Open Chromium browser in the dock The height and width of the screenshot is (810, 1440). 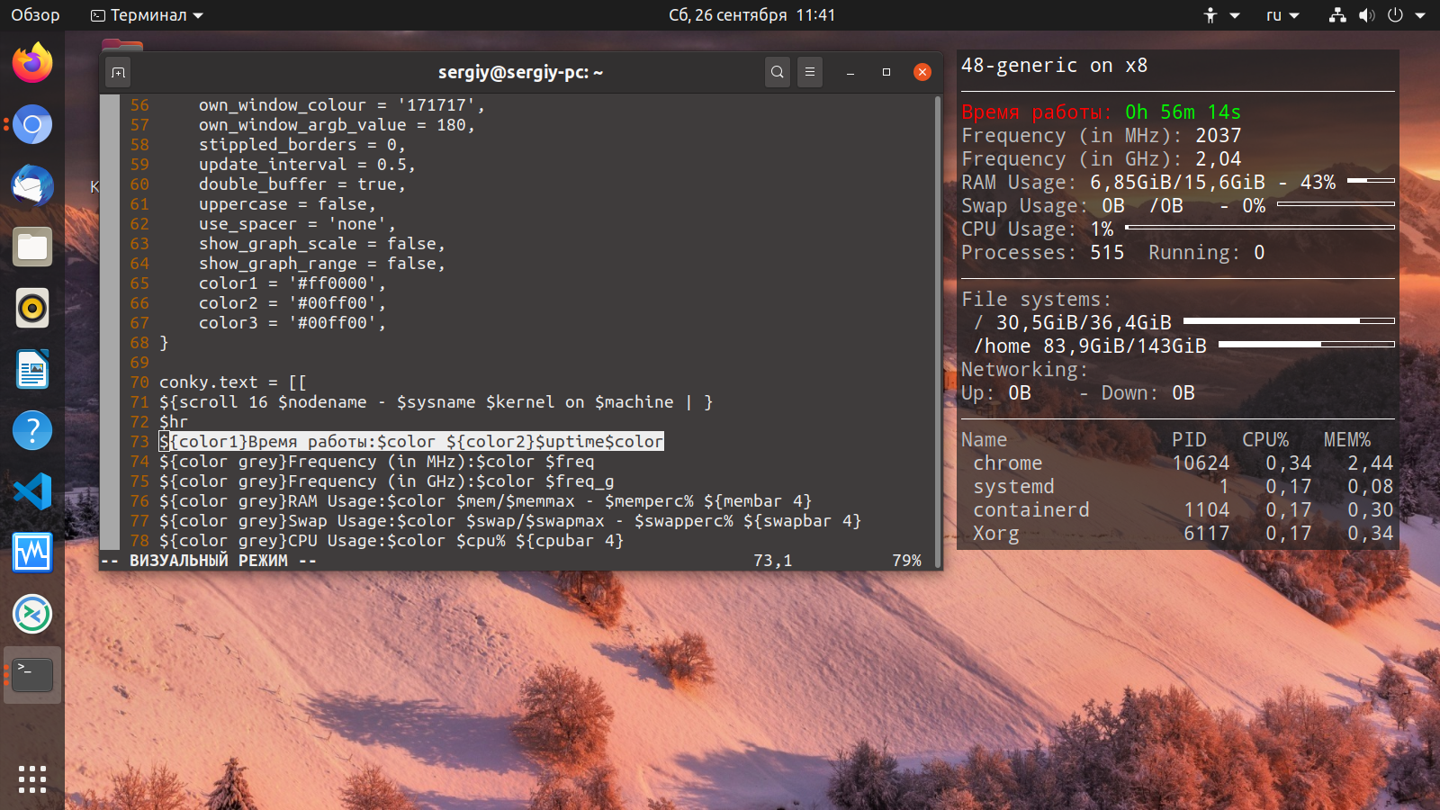coord(32,124)
